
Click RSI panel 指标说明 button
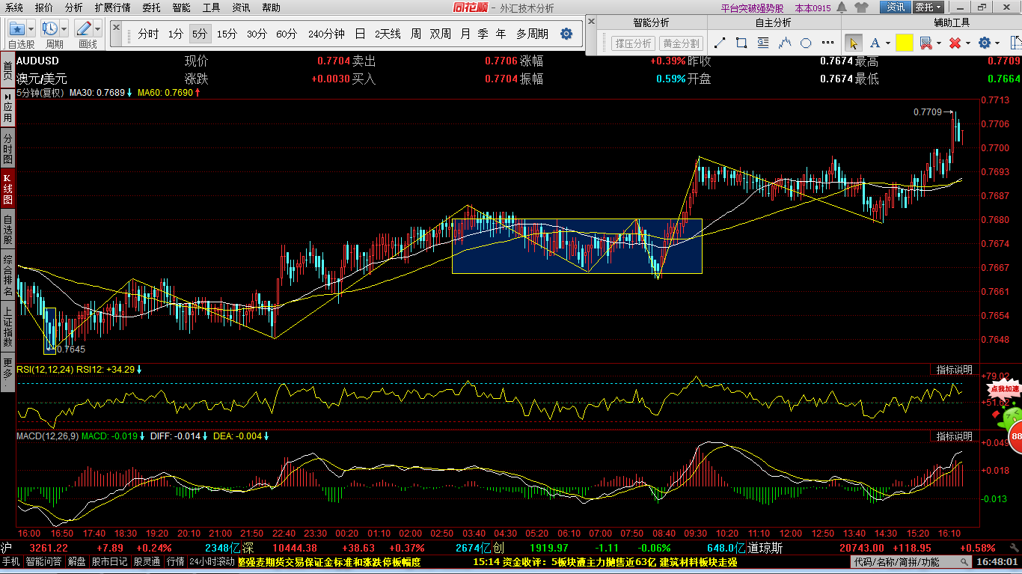click(x=954, y=370)
